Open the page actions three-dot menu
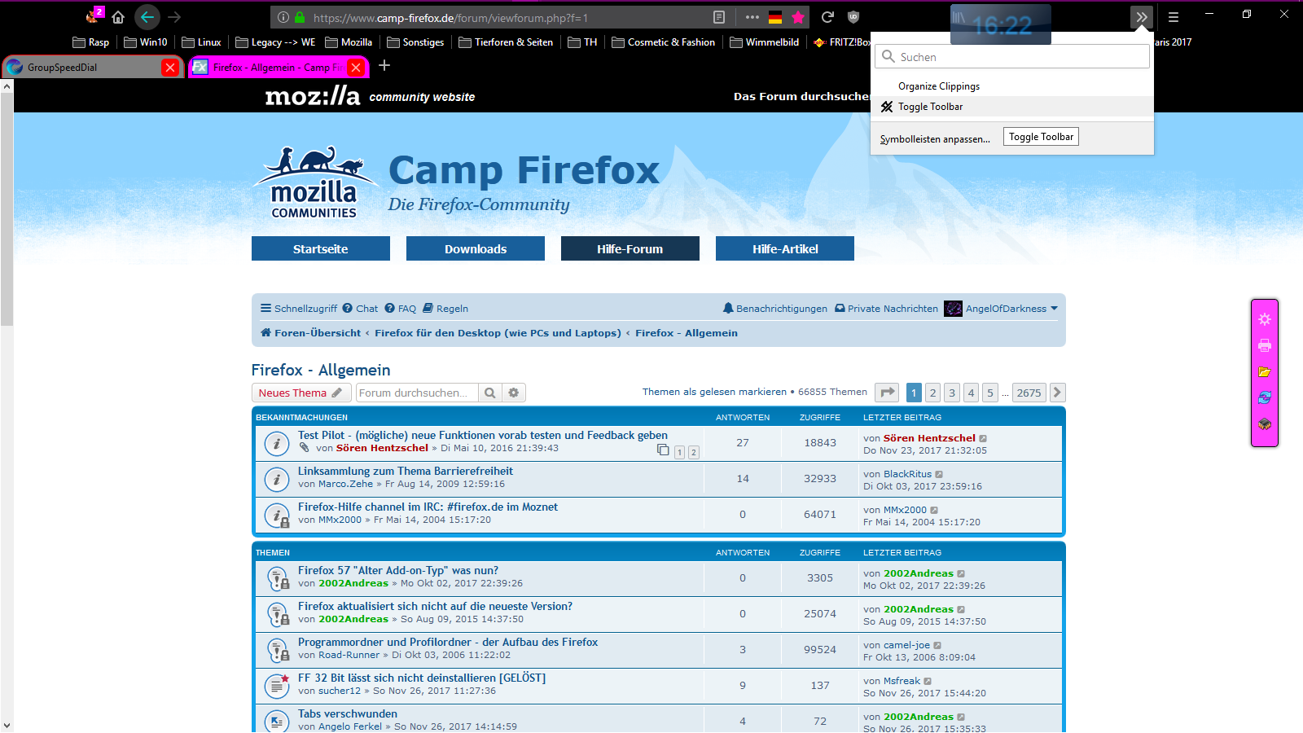 point(752,17)
